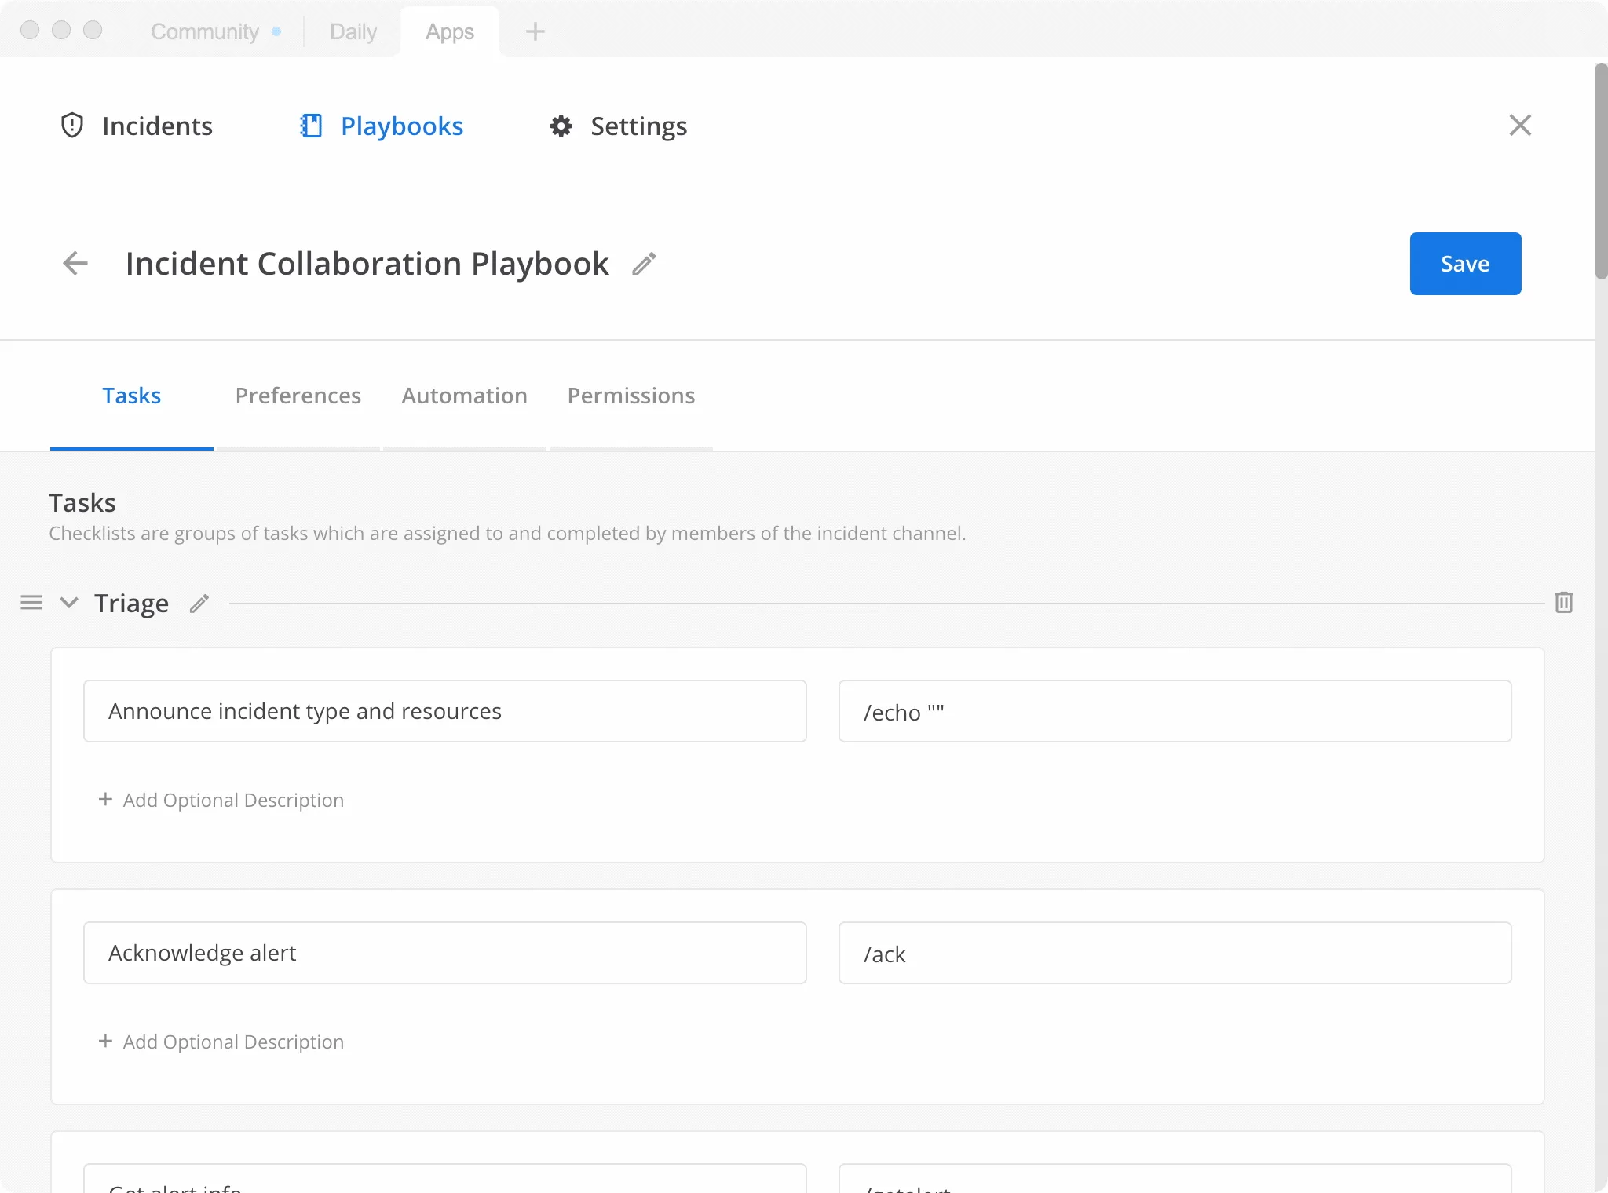
Task: Switch to the Community tab
Action: pos(205,31)
